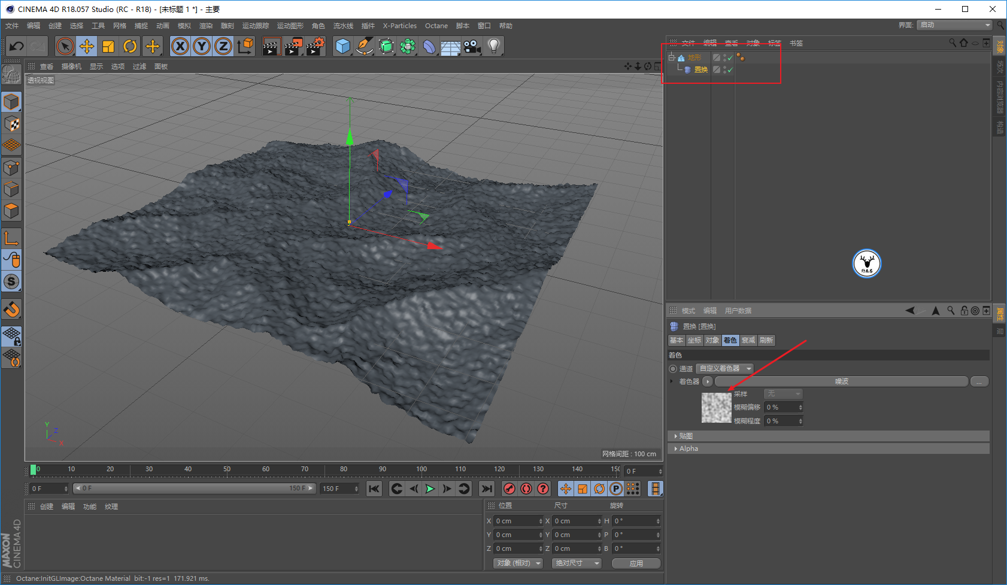The width and height of the screenshot is (1007, 585).
Task: Switch the coordinate system icon
Action: coord(245,46)
